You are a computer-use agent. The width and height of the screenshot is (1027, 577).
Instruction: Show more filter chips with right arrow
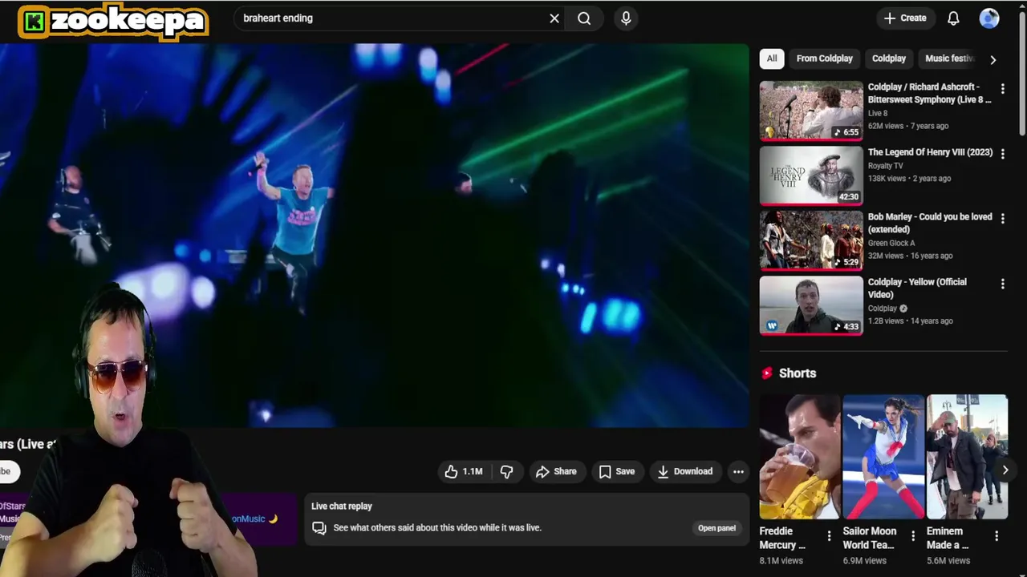(x=993, y=59)
